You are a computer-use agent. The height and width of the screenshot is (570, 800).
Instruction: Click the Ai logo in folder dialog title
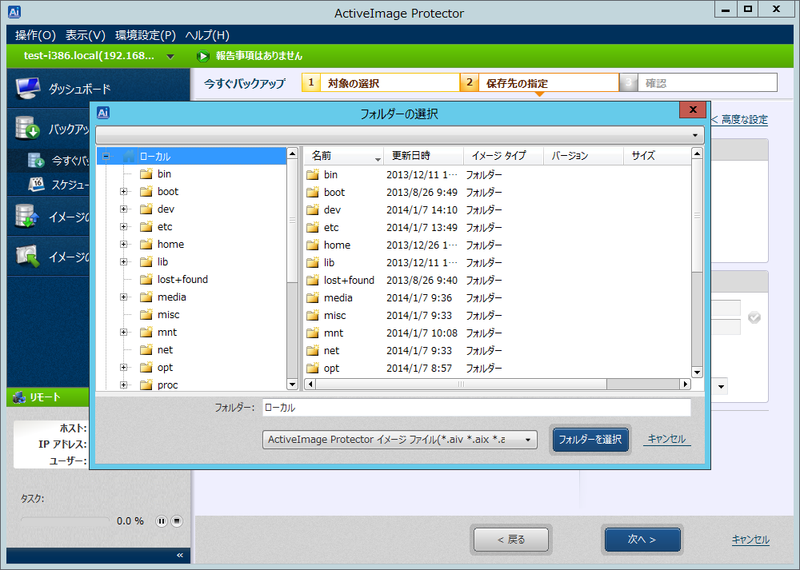tap(103, 113)
